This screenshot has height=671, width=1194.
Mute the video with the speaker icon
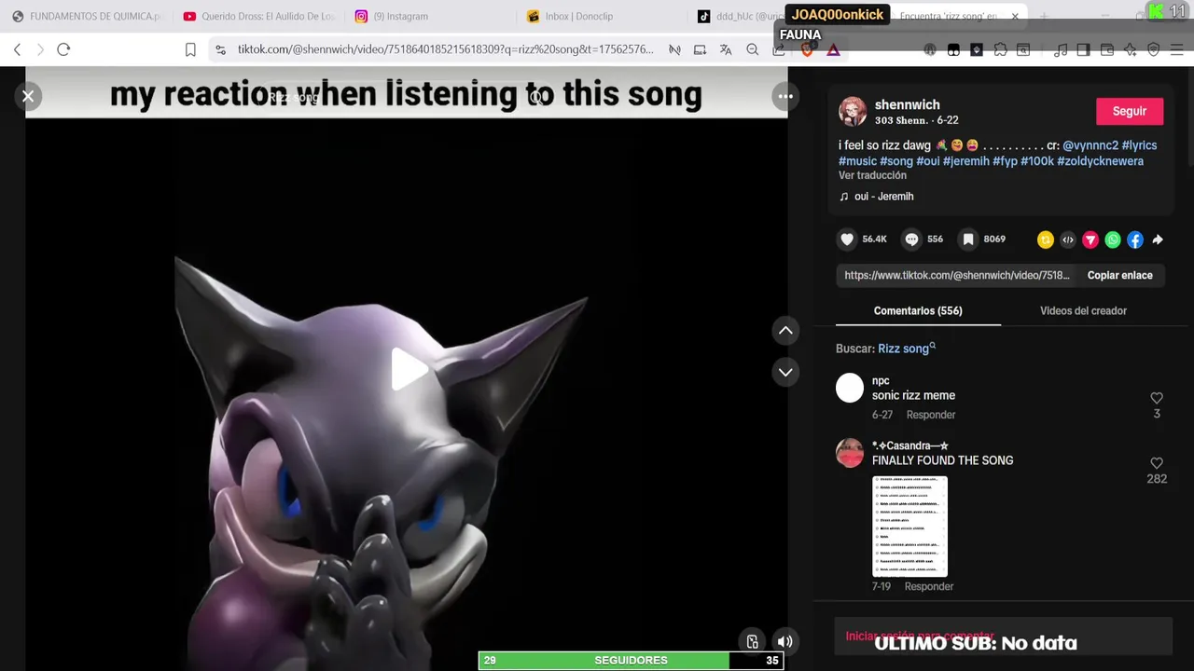coord(785,641)
